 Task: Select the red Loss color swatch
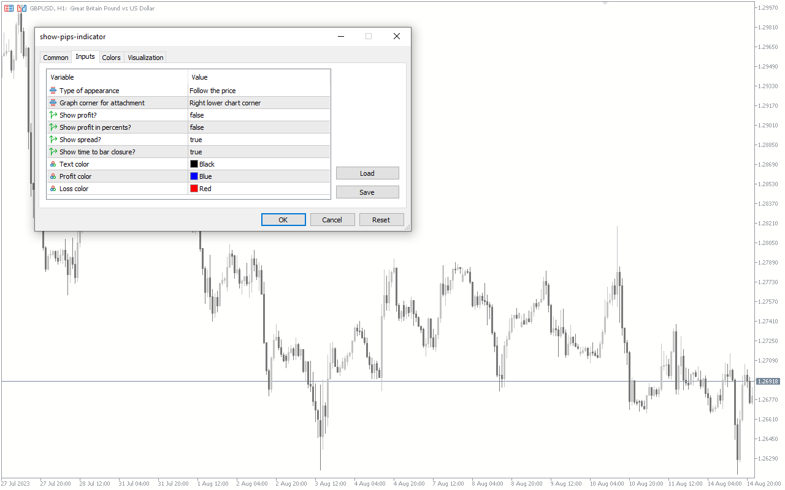click(x=194, y=189)
